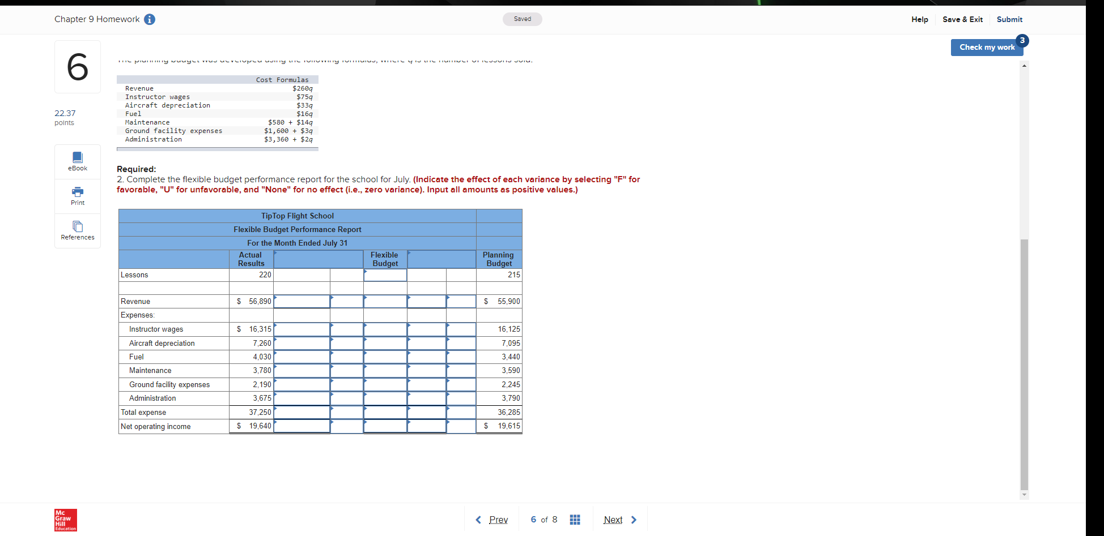The height and width of the screenshot is (536, 1104).
Task: Select the variance dropdown next to Revenue
Action: [x=346, y=301]
